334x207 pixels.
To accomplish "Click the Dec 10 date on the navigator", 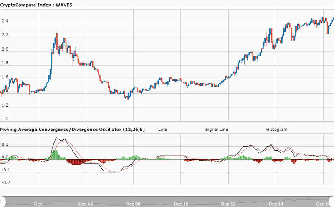I will click(181, 204).
